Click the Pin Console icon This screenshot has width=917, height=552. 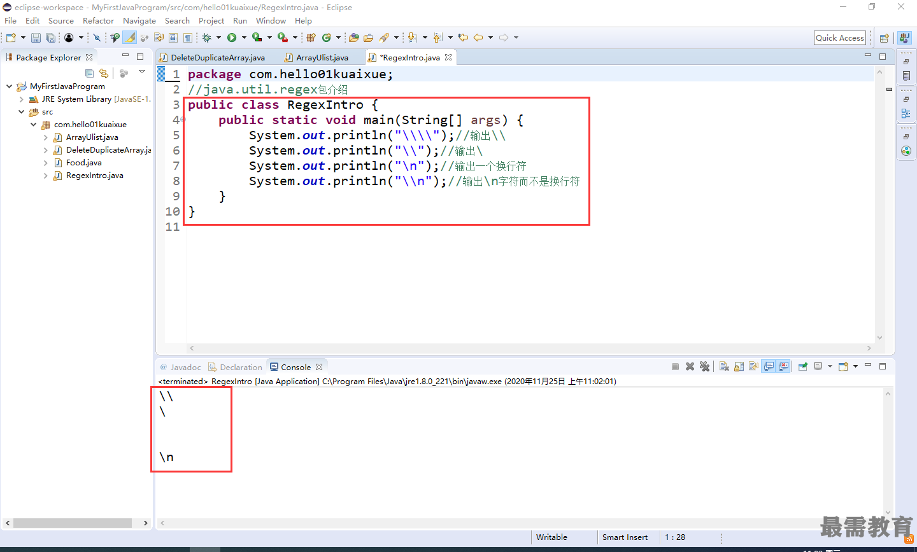803,366
